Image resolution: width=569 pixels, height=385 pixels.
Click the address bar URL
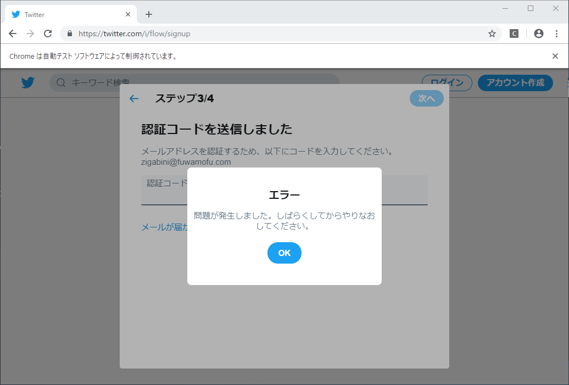coord(275,34)
